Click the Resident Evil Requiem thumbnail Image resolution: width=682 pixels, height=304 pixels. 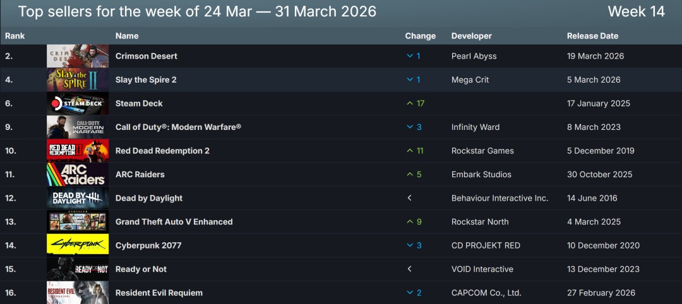(x=78, y=293)
